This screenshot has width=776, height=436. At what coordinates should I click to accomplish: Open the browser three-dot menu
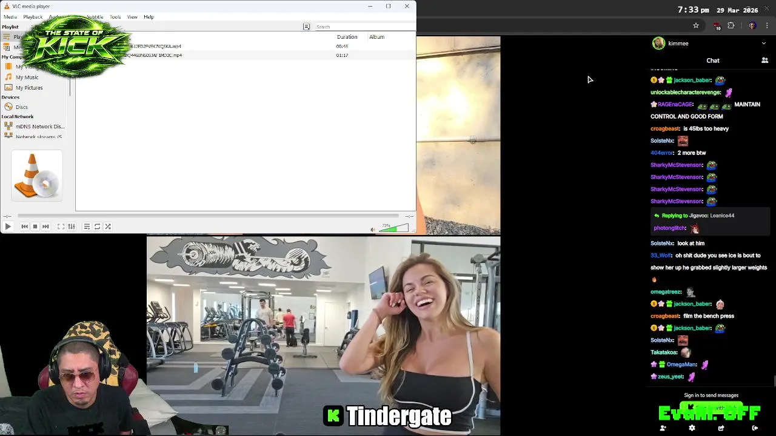pyautogui.click(x=768, y=25)
